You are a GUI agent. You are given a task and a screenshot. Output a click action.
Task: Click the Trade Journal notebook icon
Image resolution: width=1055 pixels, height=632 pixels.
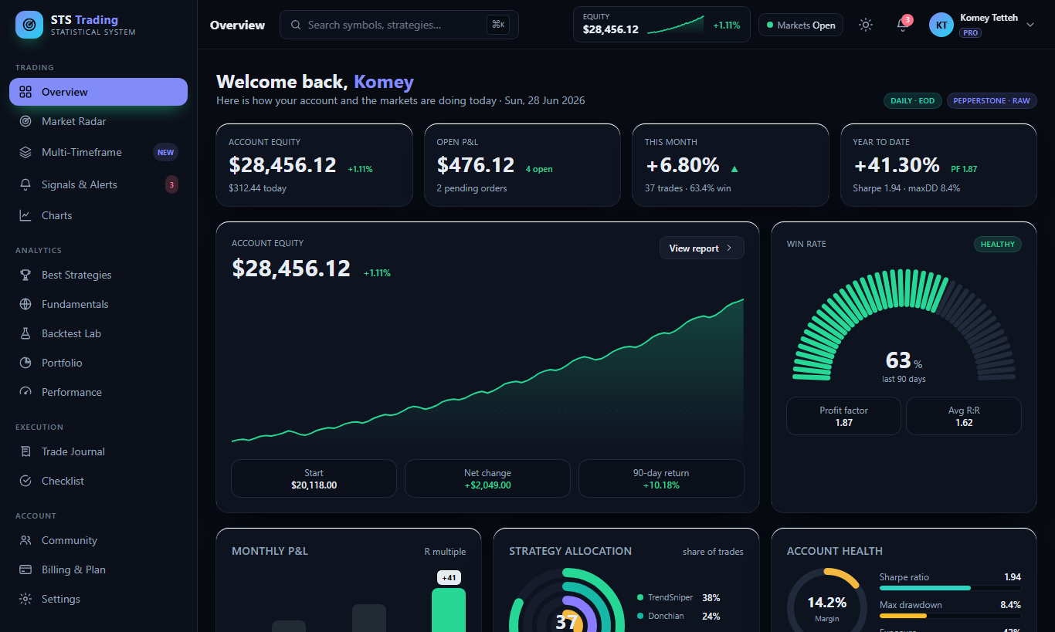25,451
